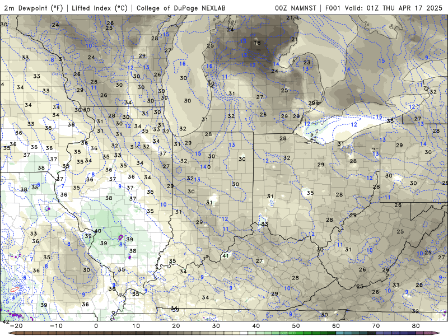Viewport: 448px width, 336px height.
Task: Click the '60' color scale label
Action: [x=336, y=326]
